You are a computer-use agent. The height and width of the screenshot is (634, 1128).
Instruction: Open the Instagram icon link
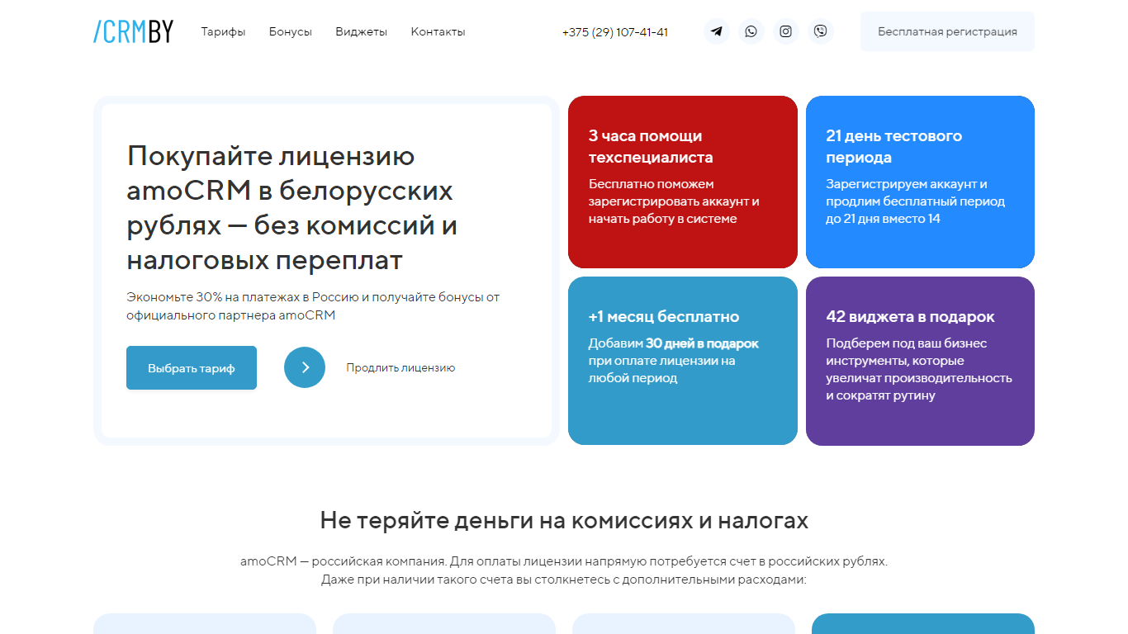click(786, 31)
